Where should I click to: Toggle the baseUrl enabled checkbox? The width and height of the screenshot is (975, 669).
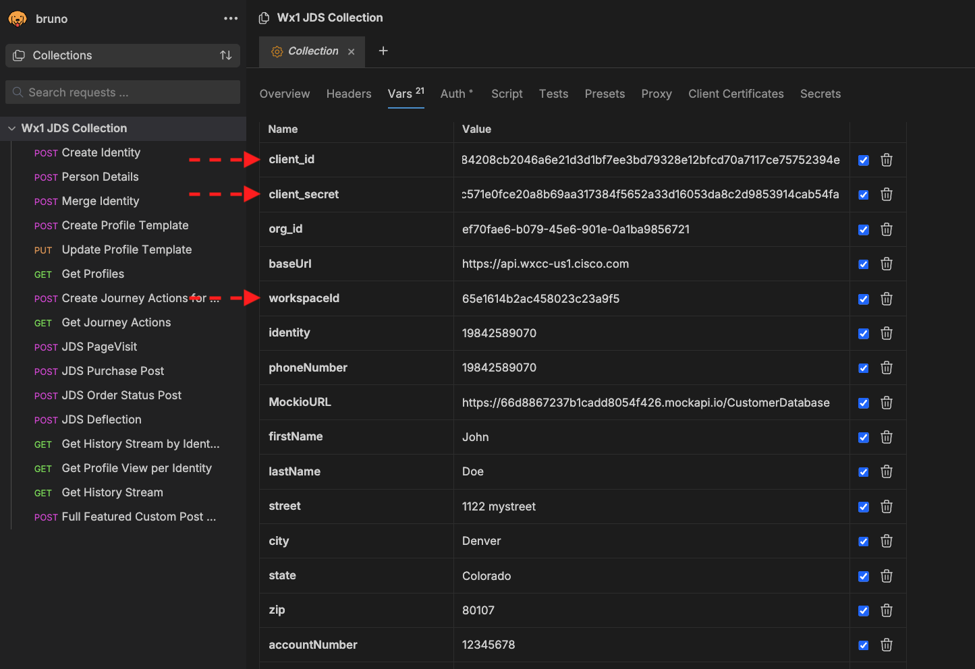864,264
